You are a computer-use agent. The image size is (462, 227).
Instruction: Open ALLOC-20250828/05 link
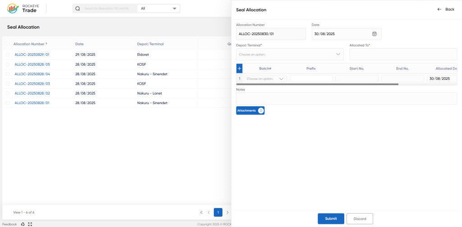(32, 64)
